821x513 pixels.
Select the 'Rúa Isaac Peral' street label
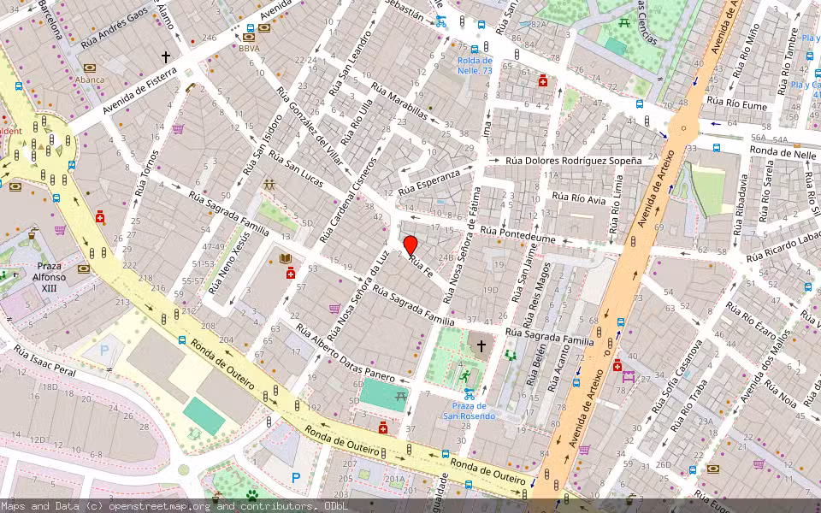pos(44,361)
